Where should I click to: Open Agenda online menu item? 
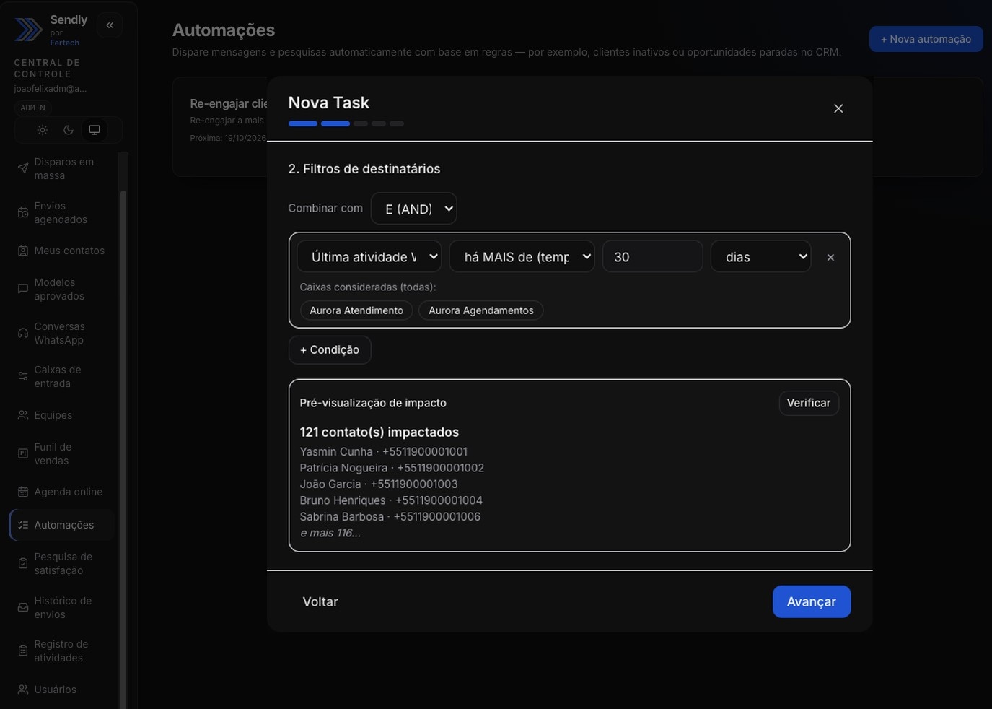pyautogui.click(x=62, y=492)
